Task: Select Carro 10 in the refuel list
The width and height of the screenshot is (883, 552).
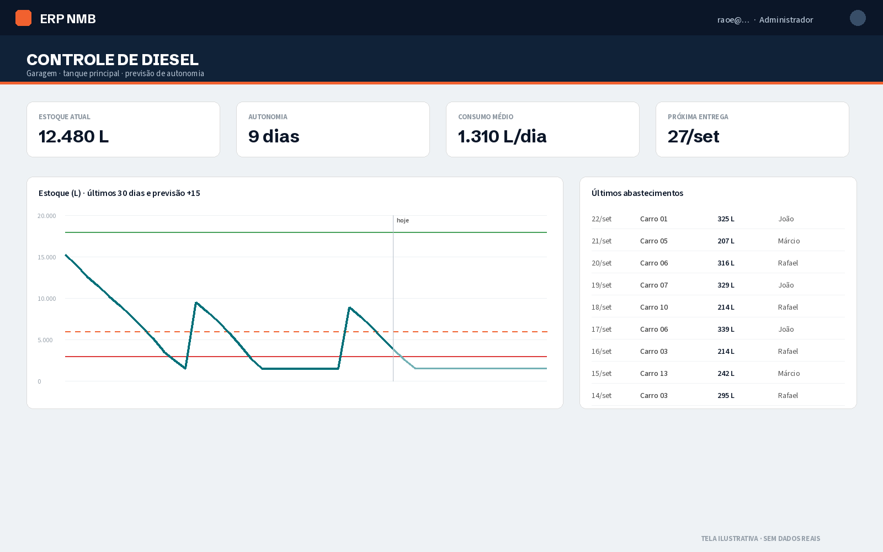Action: (x=654, y=307)
